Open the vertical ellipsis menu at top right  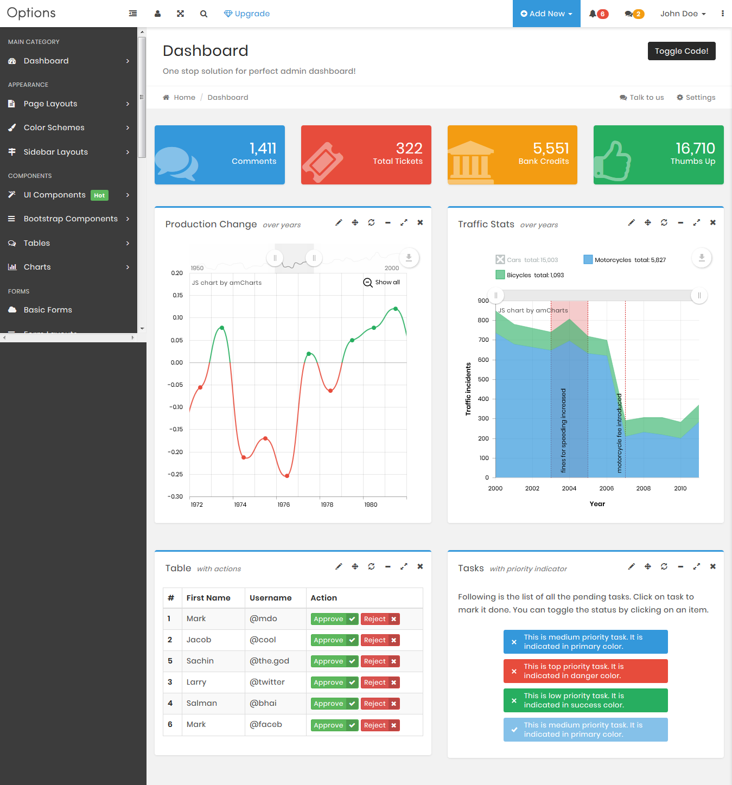tap(722, 14)
